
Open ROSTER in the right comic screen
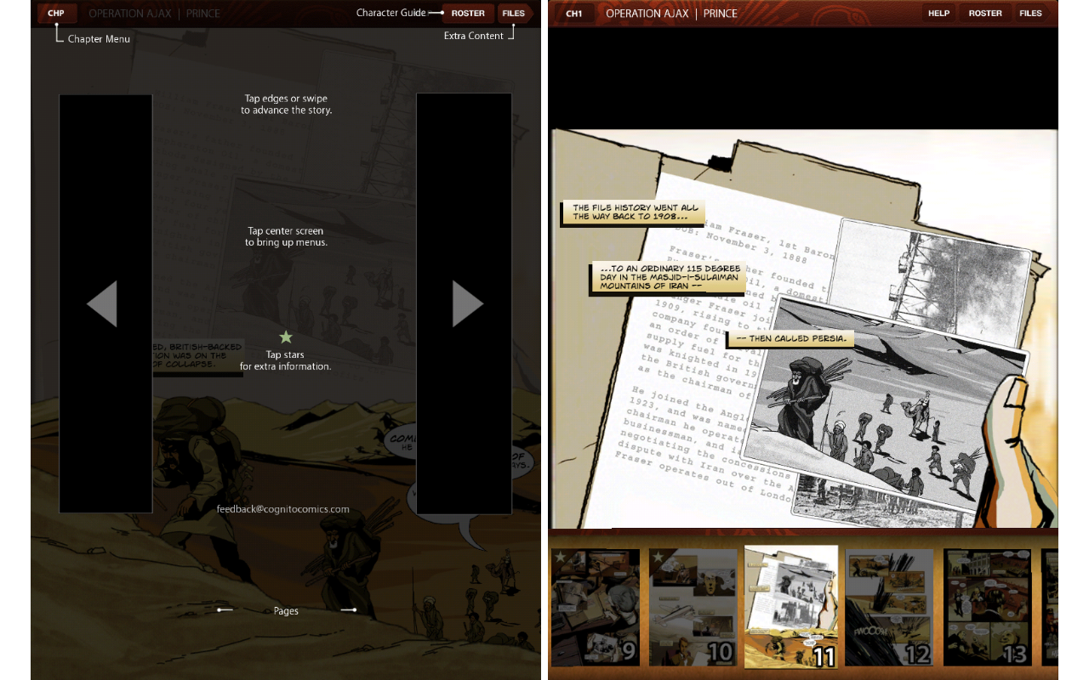pos(985,14)
